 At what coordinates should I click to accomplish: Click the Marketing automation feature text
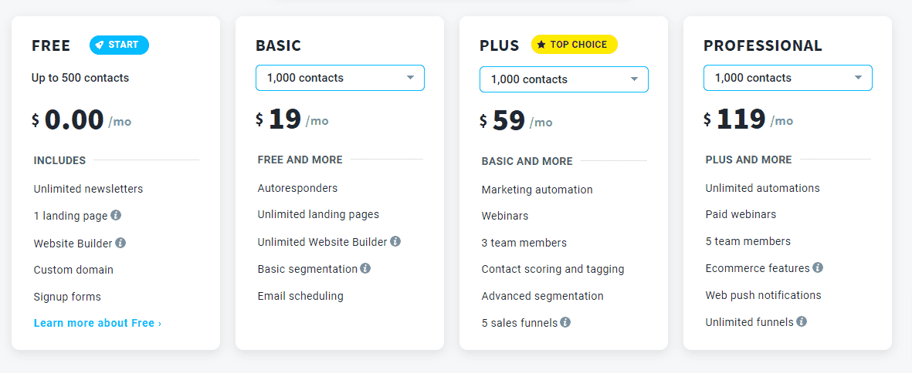(537, 190)
